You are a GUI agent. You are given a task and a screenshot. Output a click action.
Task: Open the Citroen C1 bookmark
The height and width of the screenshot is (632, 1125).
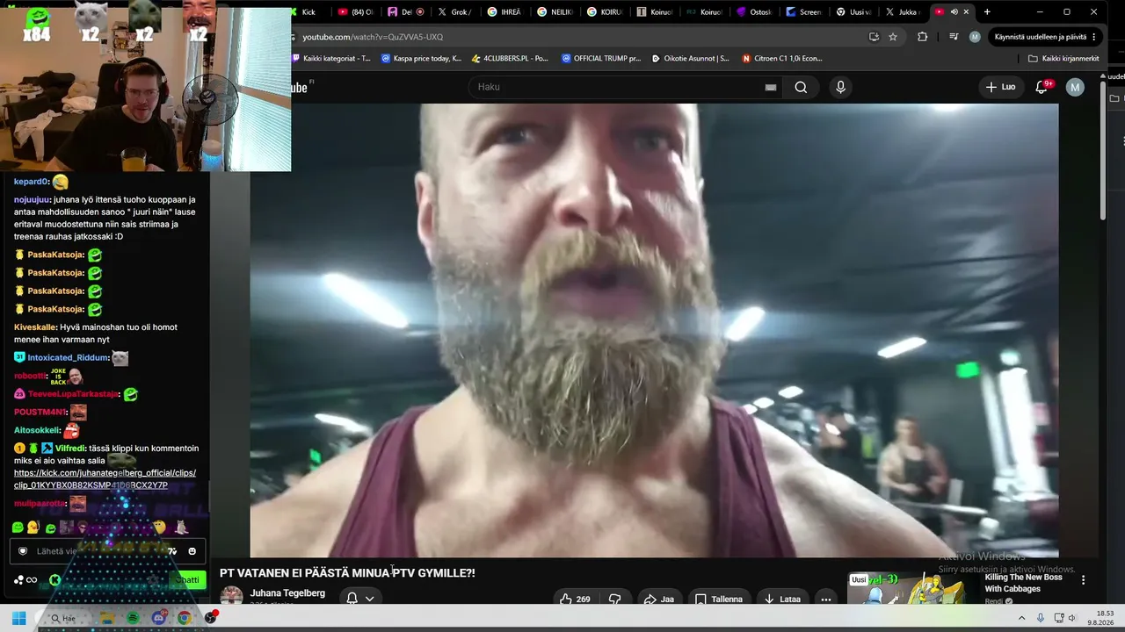click(782, 59)
